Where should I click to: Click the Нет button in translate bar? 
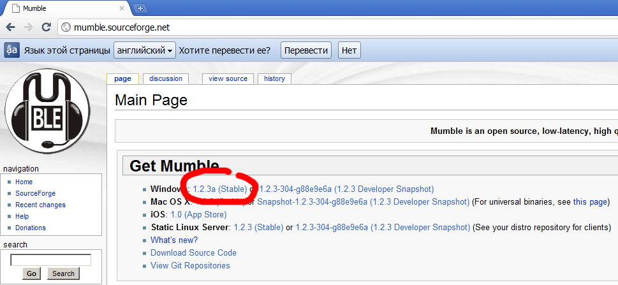pos(349,50)
